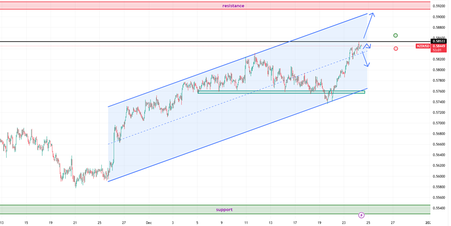451x226 pixels.
Task: Click the green circle marker
Action: [396, 35]
